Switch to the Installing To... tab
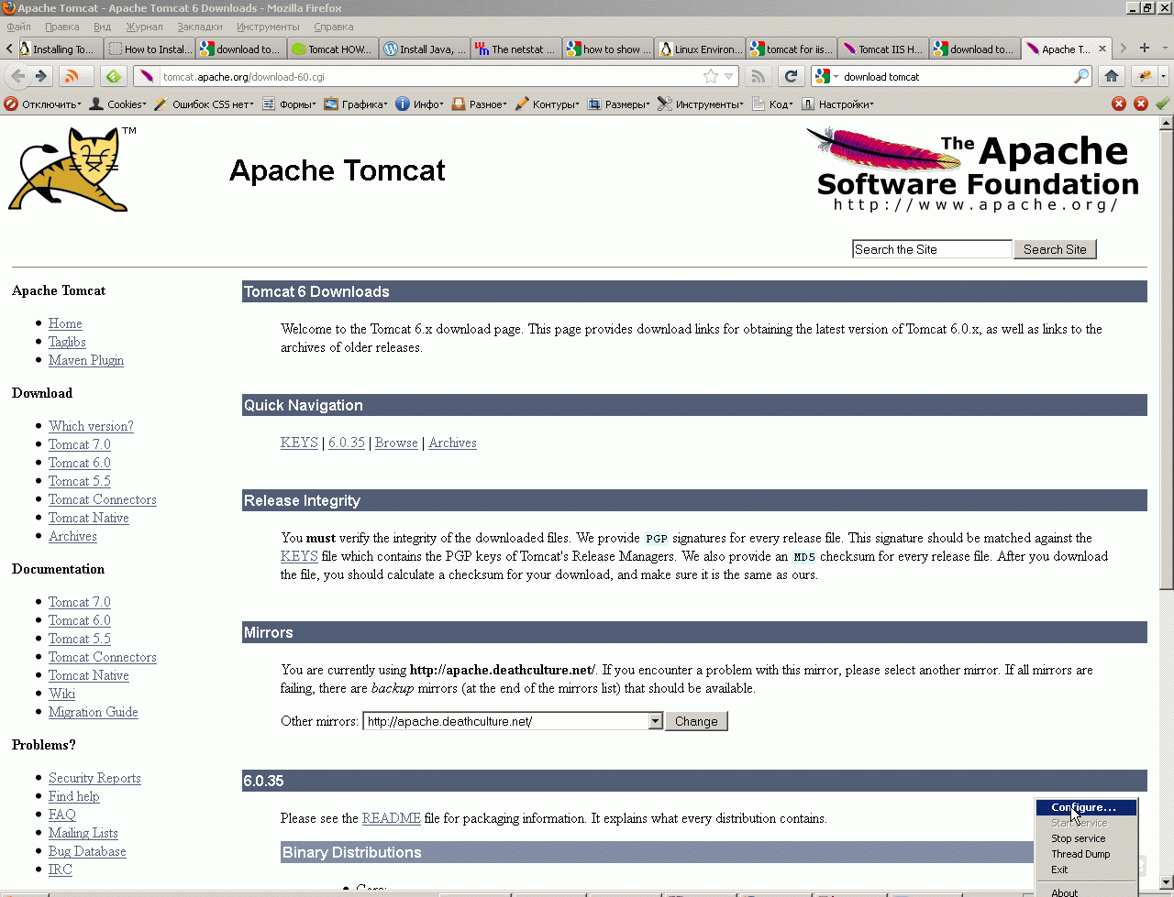1174x897 pixels. 57,49
